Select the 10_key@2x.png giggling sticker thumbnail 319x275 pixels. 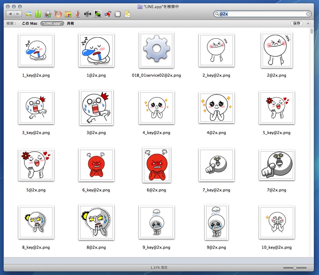pos(277,222)
